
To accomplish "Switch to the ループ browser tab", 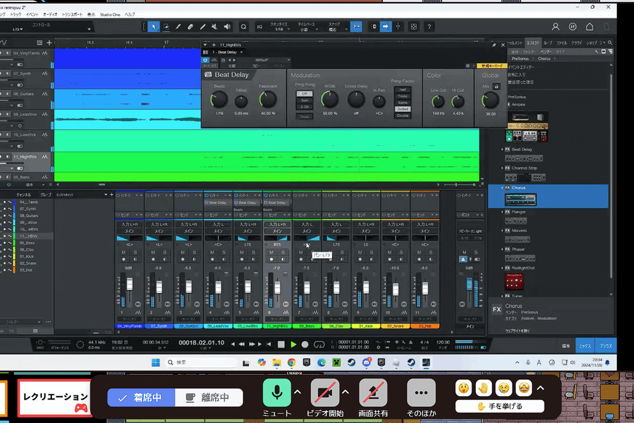I will click(x=548, y=43).
